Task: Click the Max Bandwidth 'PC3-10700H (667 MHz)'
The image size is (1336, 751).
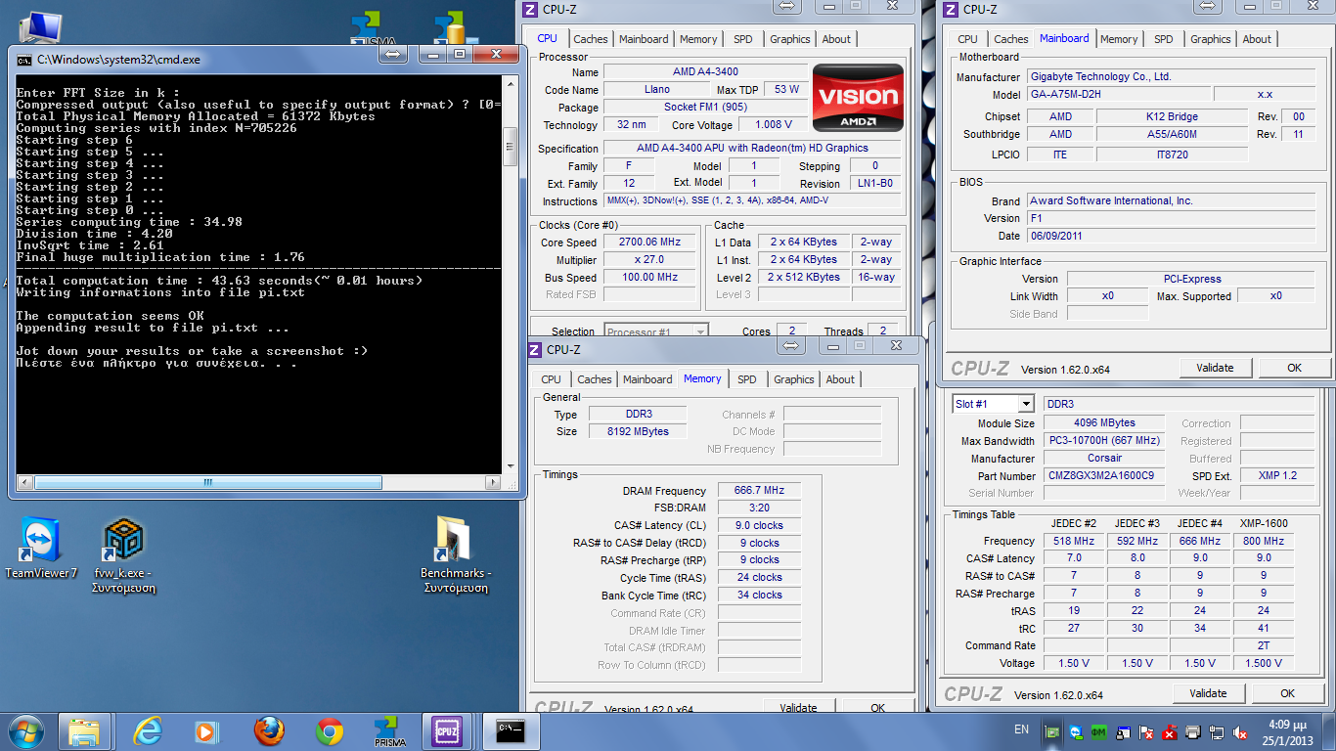Action: (x=1104, y=441)
